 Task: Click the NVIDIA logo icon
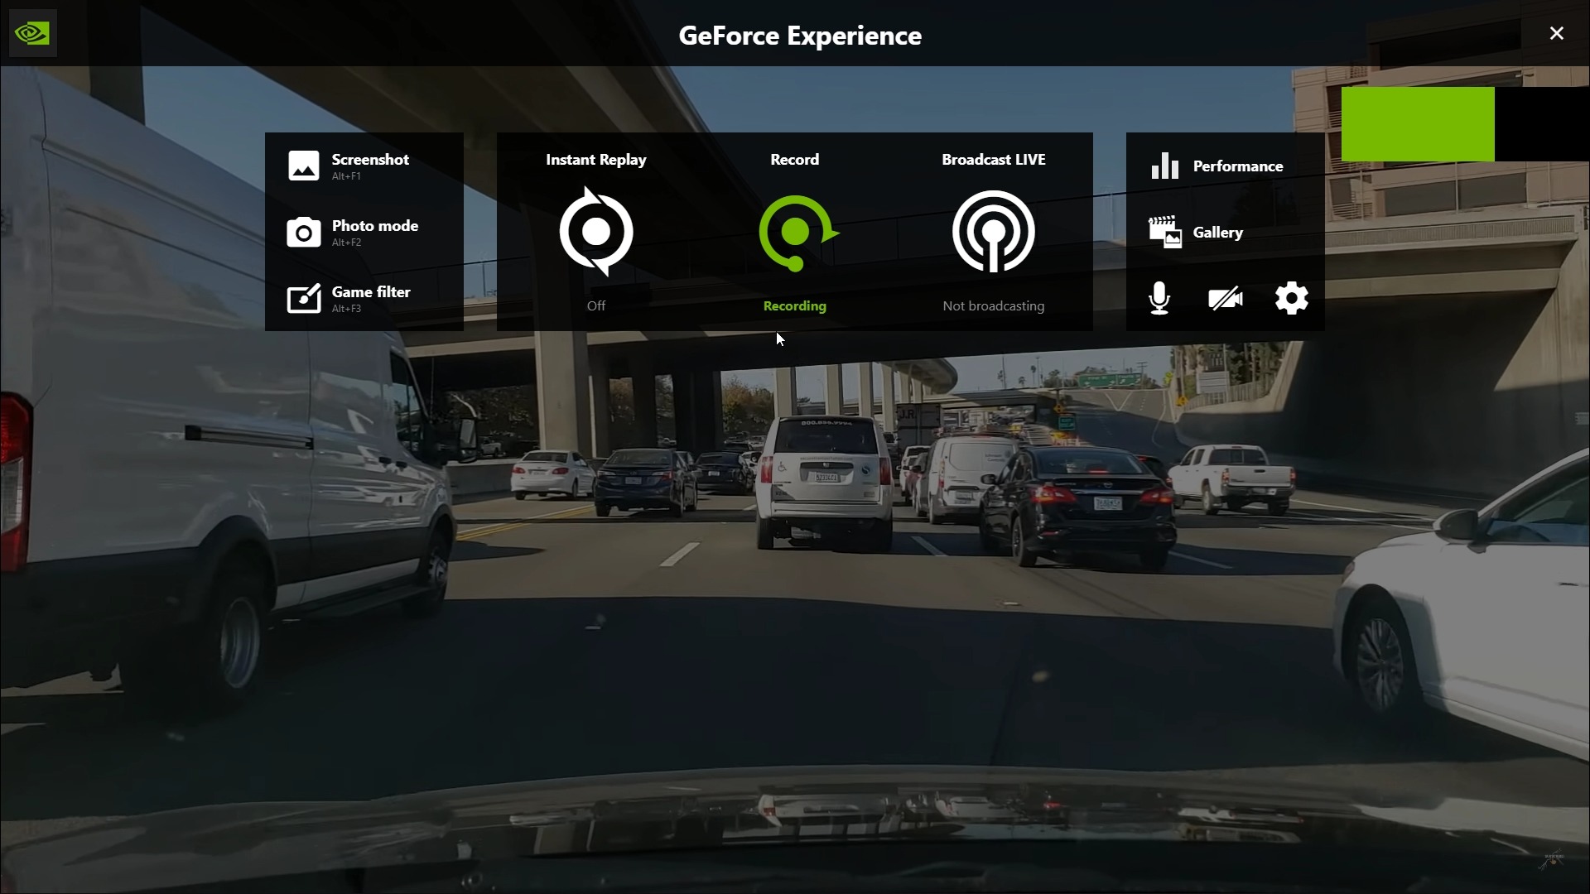(32, 33)
